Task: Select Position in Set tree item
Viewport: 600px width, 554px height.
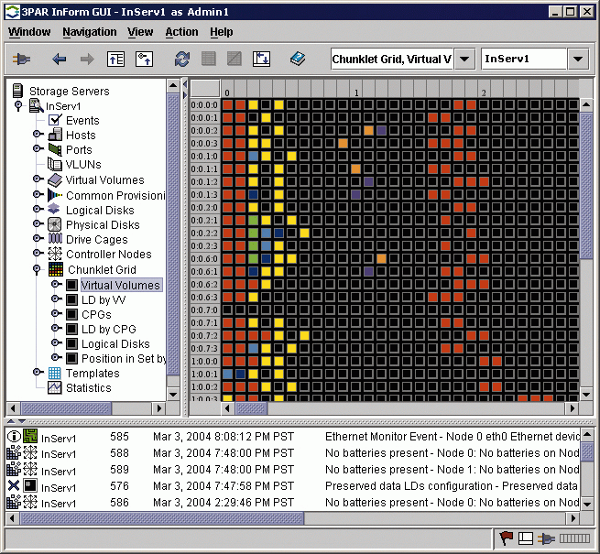Action: click(x=124, y=358)
